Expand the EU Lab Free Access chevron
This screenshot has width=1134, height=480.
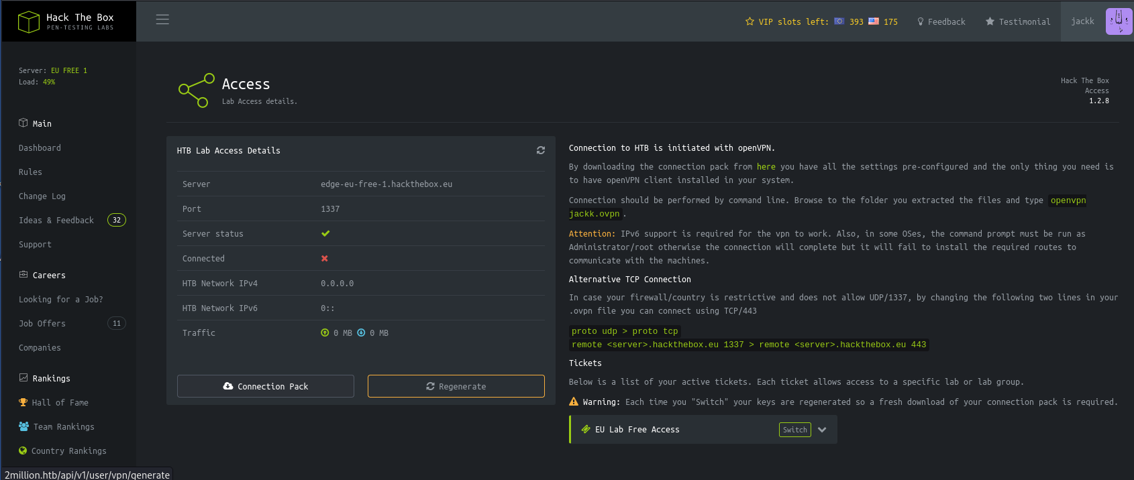tap(822, 430)
